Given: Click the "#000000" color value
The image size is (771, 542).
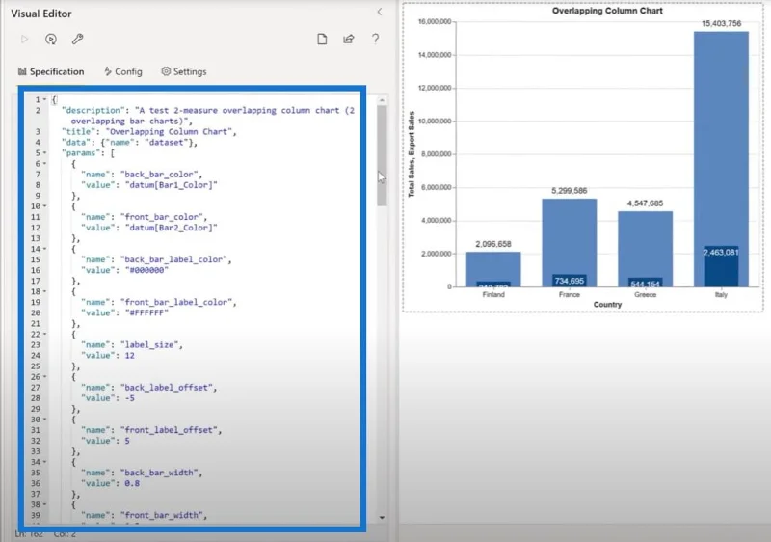Looking at the screenshot, I should [x=146, y=270].
